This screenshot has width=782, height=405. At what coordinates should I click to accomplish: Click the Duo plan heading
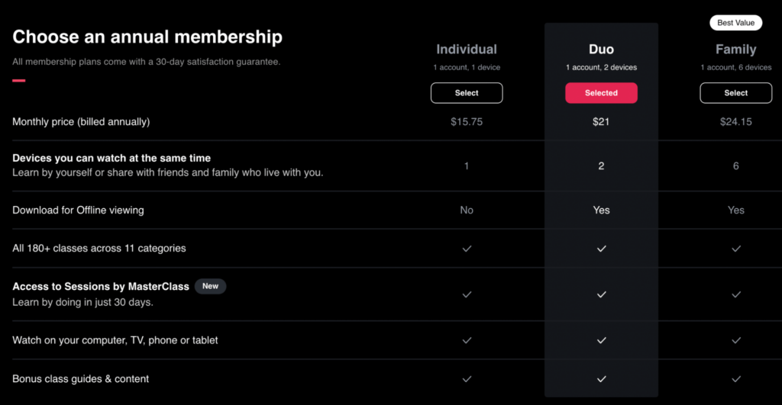(x=601, y=50)
